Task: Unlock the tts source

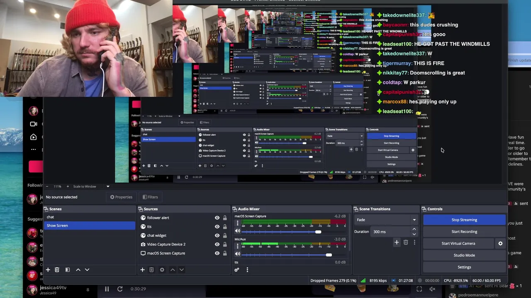Action: click(x=225, y=226)
